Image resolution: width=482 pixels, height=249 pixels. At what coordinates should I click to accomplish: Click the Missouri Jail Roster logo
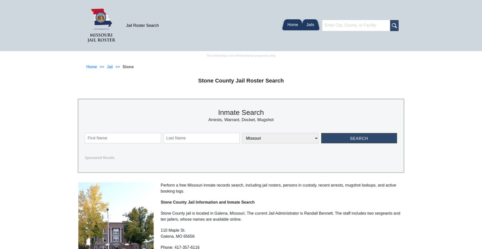101,25
